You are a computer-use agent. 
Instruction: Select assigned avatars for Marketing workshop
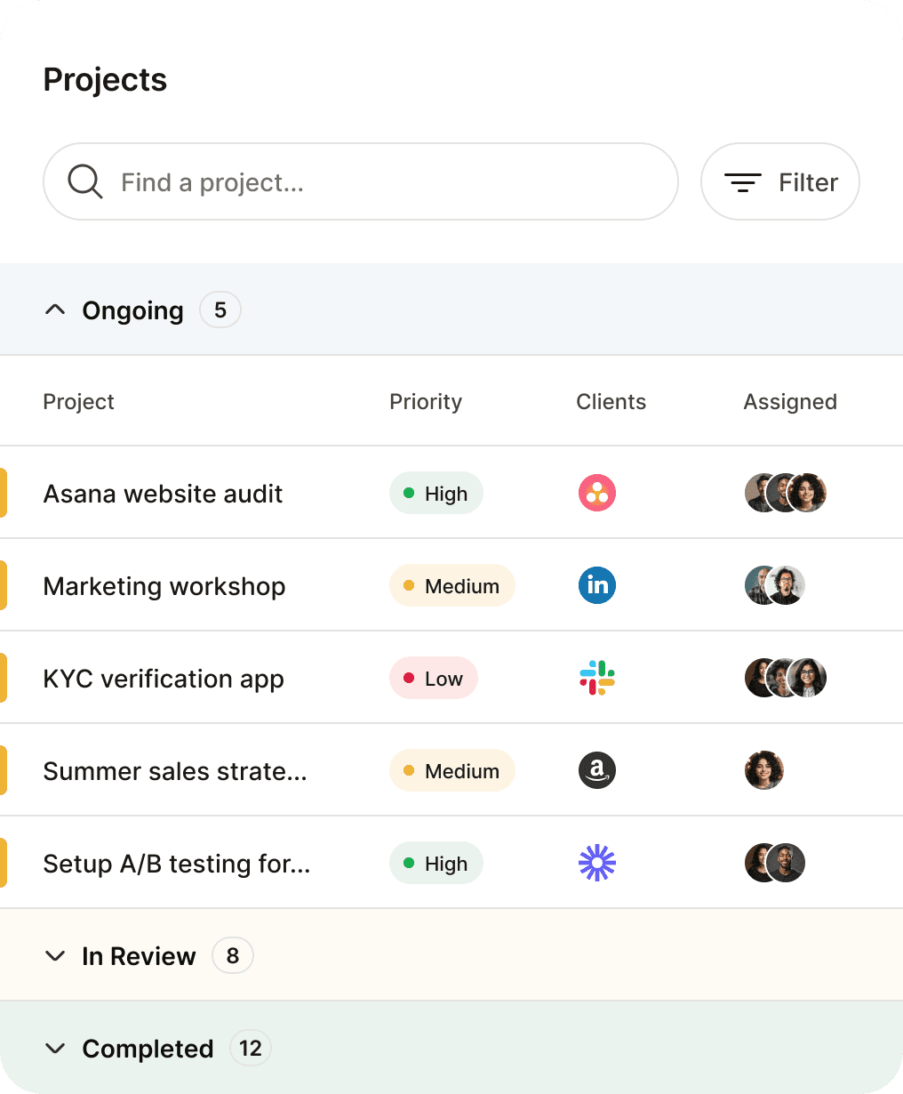775,585
